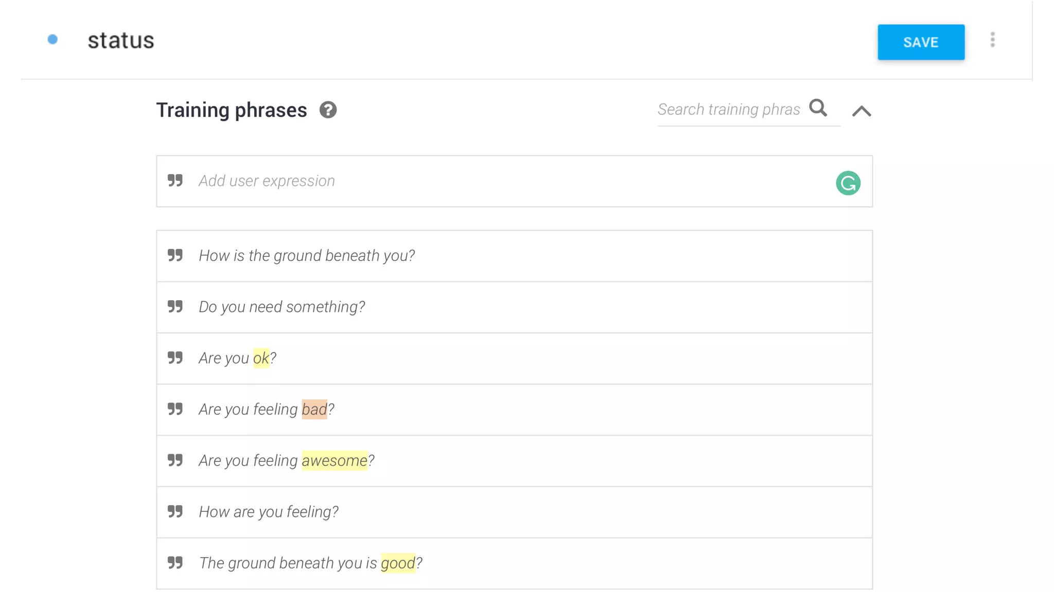Click quote icon beside 'How are you feeling?'
1054x592 pixels.
tap(175, 512)
